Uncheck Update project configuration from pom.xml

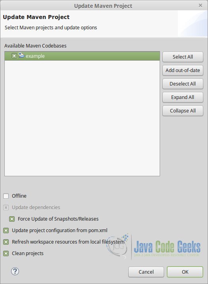pos(6,231)
